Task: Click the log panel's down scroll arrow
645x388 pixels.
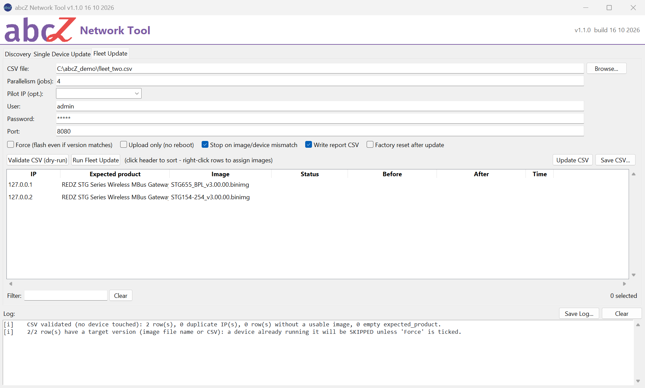Action: tap(638, 381)
